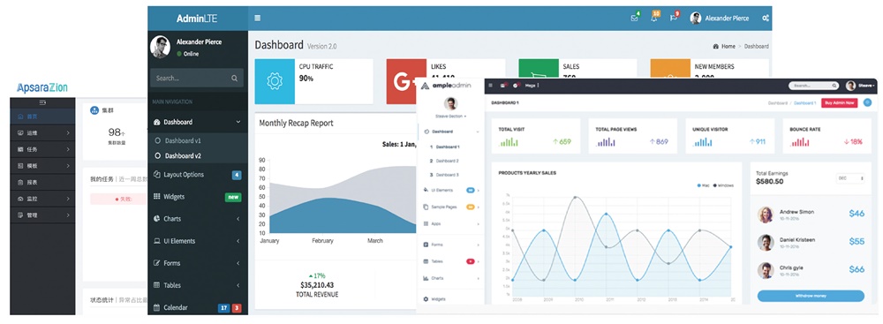Click the AdminLTE Charts pie icon
This screenshot has height=324, width=883.
tap(157, 219)
